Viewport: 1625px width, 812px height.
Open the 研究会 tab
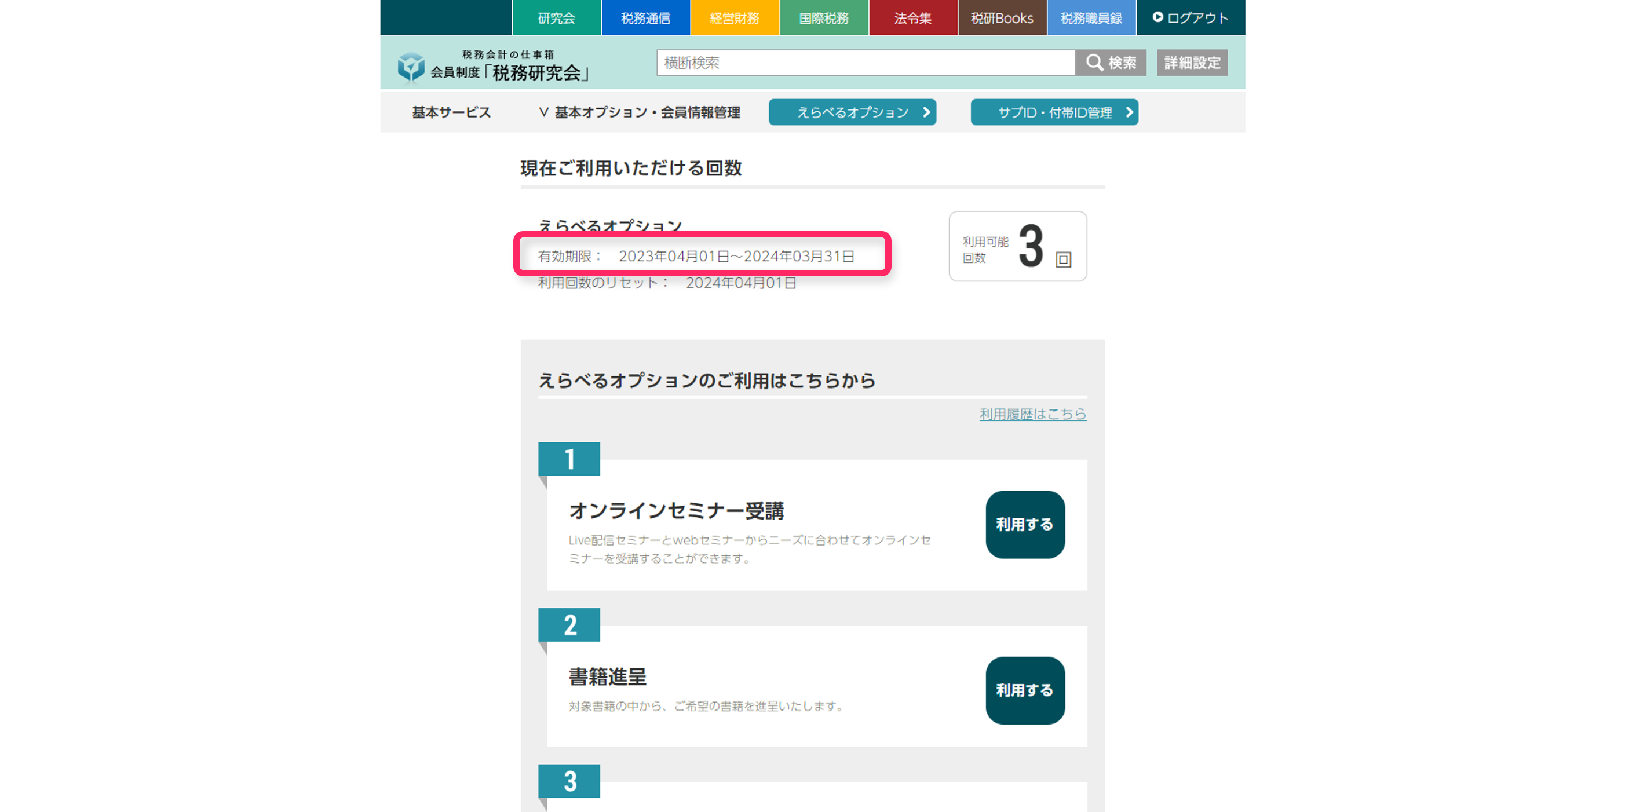click(x=556, y=17)
